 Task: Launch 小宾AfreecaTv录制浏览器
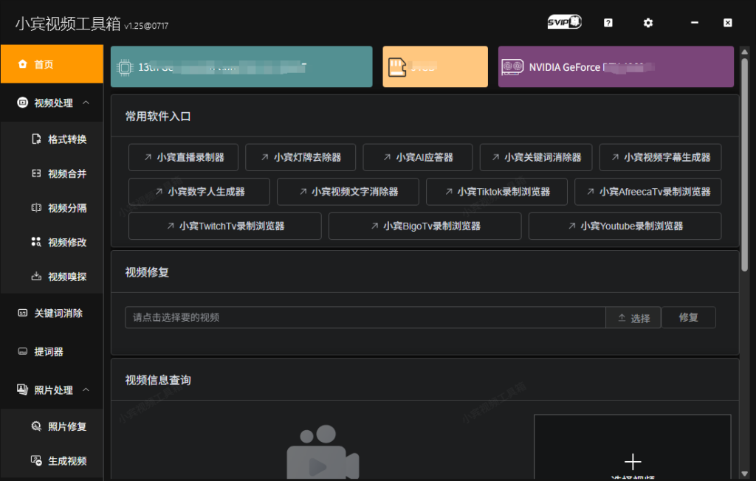pyautogui.click(x=648, y=191)
